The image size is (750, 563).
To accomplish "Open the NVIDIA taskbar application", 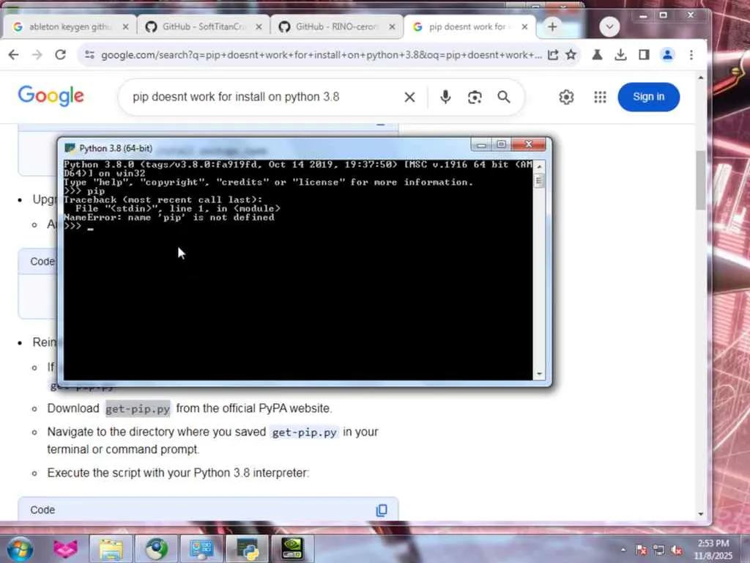I will [x=292, y=548].
